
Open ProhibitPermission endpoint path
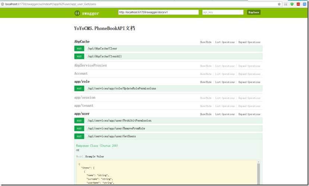[x=119, y=121]
